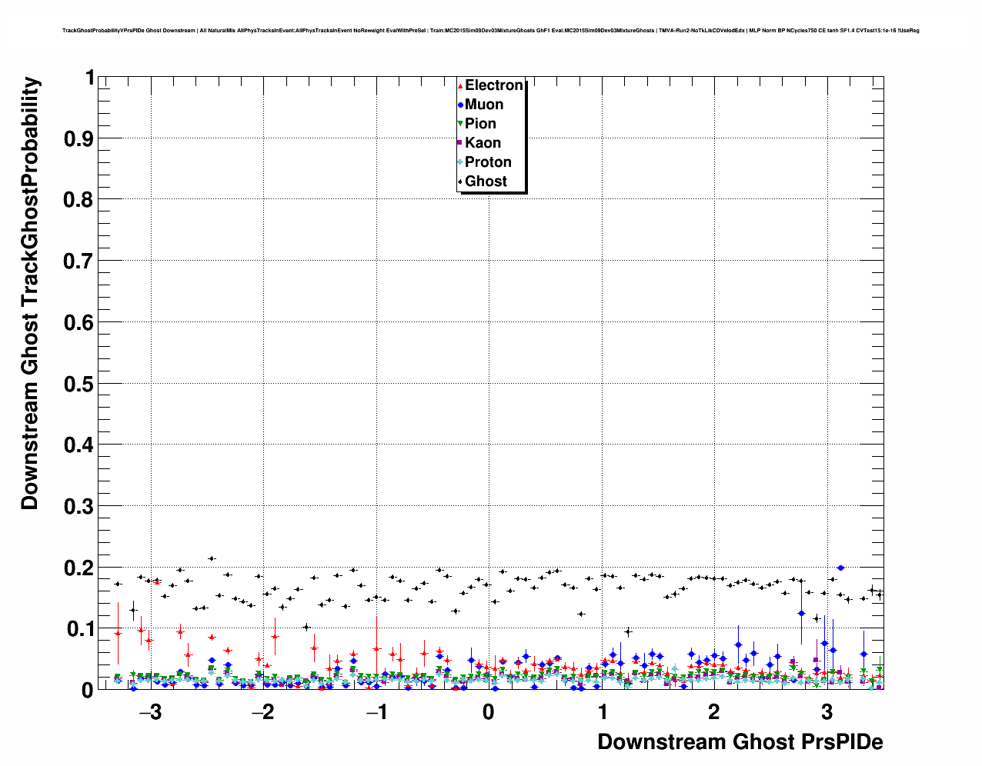Screen dimensions: 982x766
Task: Click the −3 tick label on x-axis
Action: pyautogui.click(x=149, y=711)
